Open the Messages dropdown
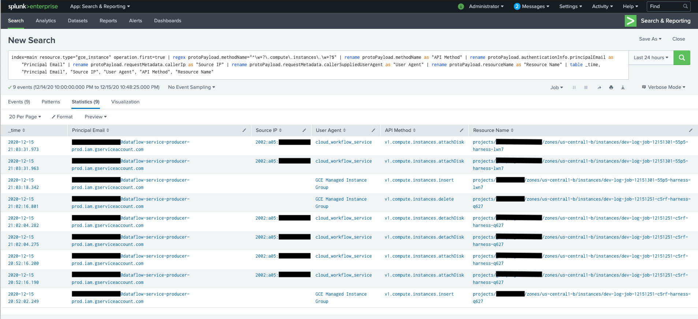Viewport: 698px width, 319px height. pos(531,7)
